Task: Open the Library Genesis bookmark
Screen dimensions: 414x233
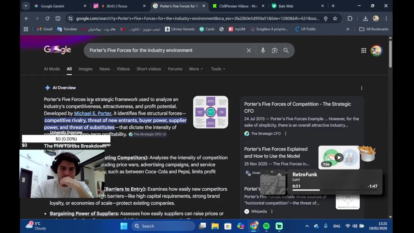Action: click(180, 29)
